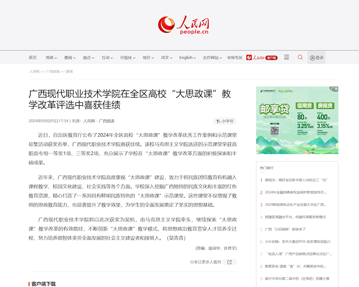Click the 邮享贷 advertisement banner
The width and height of the screenshot is (359, 287).
tap(297, 120)
